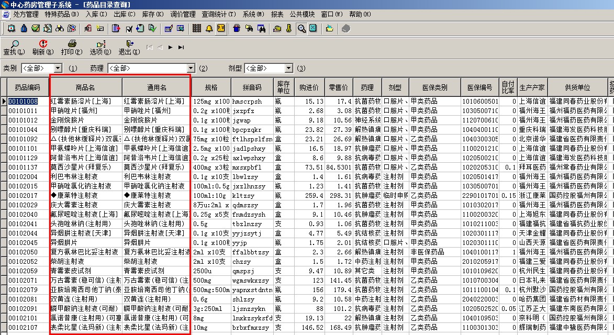Open the 调价管理 menu

tap(183, 14)
